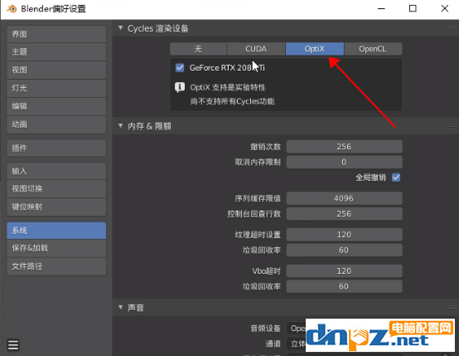Minimize the Blender preferences window
Viewport: 459px width, 356px height.
[x=381, y=8]
